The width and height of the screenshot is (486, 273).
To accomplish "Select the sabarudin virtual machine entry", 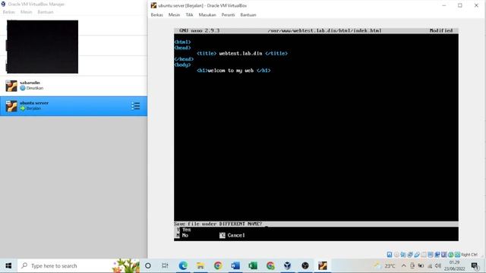I will [74, 86].
